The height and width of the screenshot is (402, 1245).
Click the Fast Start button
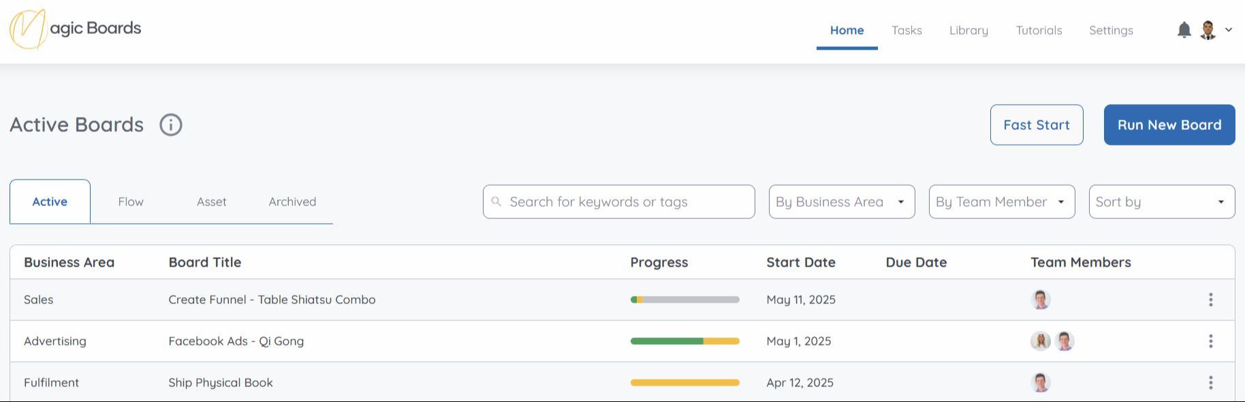point(1036,125)
